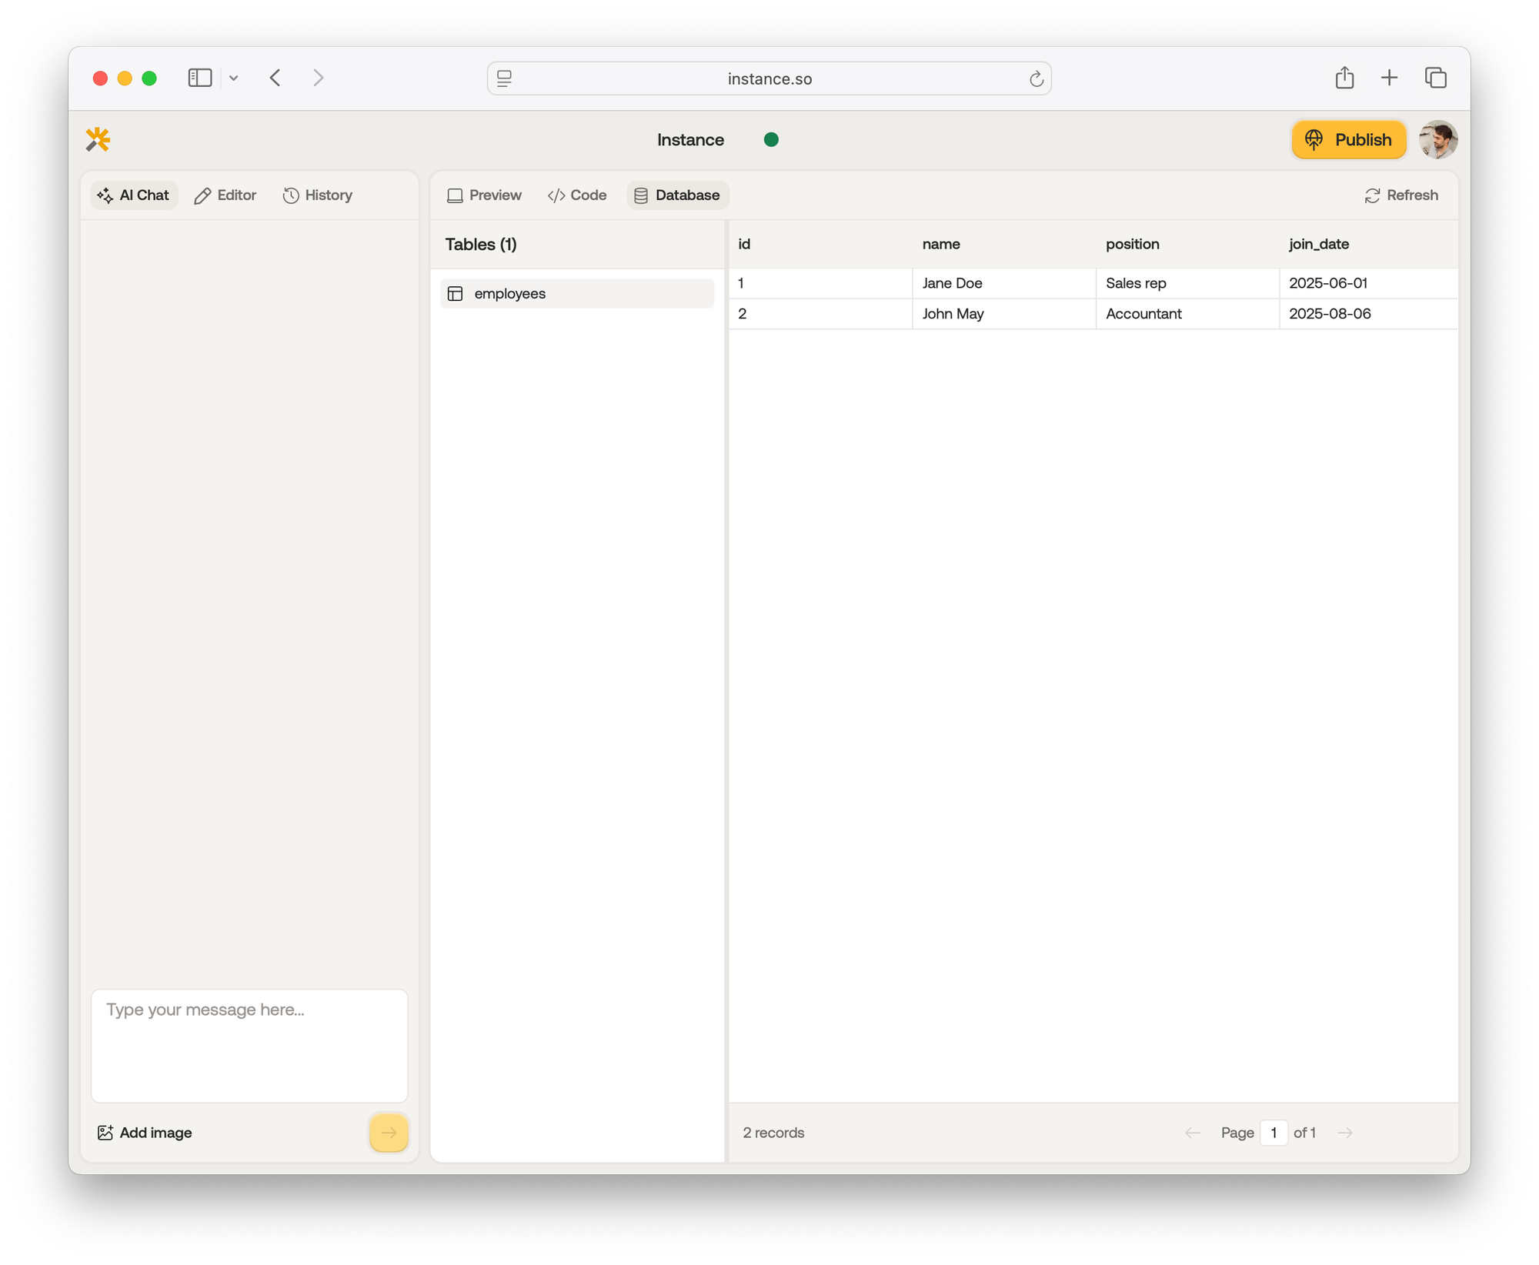Click the page number input box
Image resolution: width=1539 pixels, height=1265 pixels.
[x=1274, y=1132]
